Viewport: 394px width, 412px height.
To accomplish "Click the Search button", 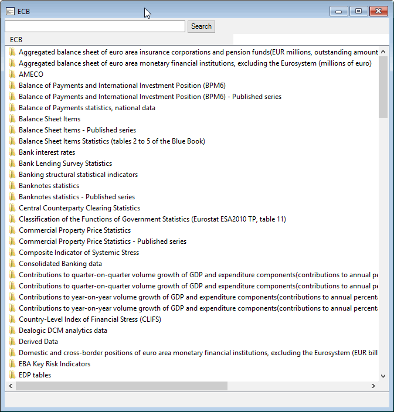I will click(x=201, y=26).
